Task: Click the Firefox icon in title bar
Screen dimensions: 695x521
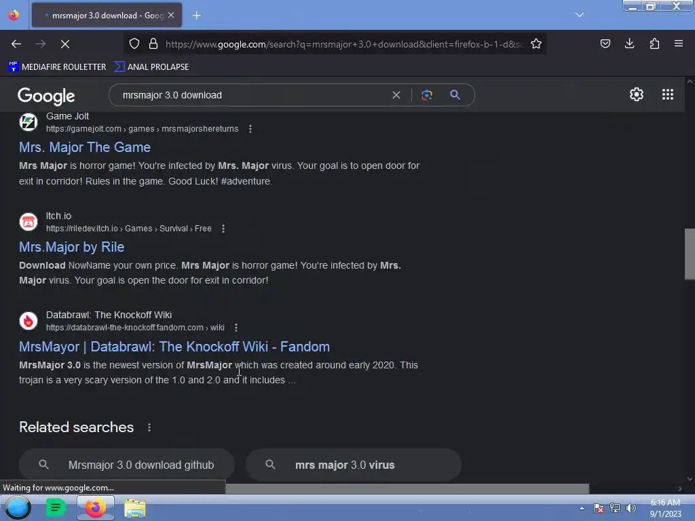Action: click(x=14, y=15)
